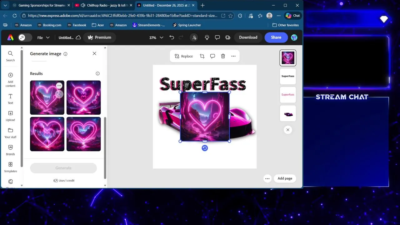This screenshot has height=225, width=400.
Task: Select heart result with small inner hearts
Action: pos(83,97)
